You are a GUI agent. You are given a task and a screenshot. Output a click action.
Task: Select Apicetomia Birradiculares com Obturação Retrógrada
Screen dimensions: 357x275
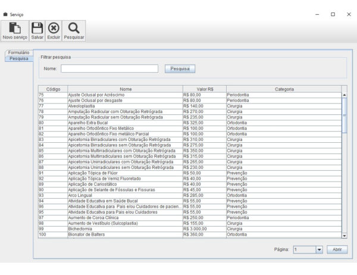(x=190, y=140)
